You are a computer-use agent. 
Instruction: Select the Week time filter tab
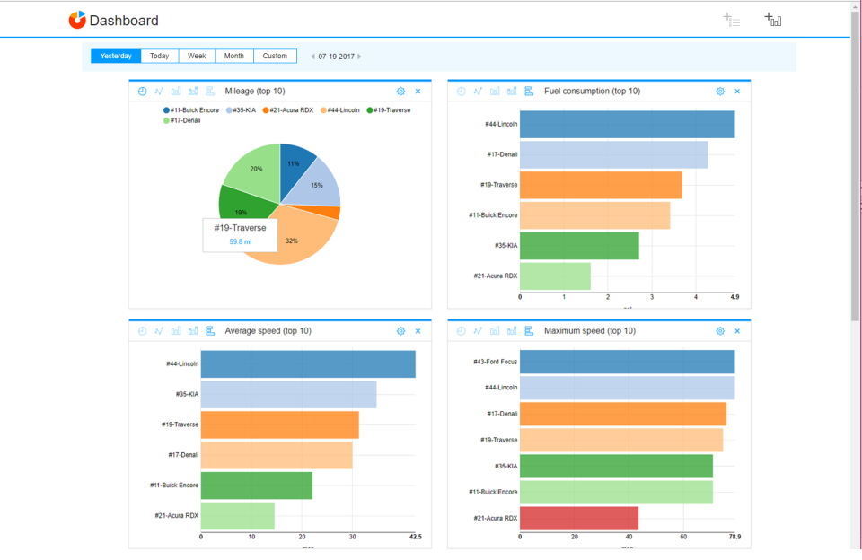[197, 55]
